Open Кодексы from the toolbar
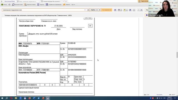Image resolution: width=178 pixels, height=100 pixels. (x=41, y=4)
